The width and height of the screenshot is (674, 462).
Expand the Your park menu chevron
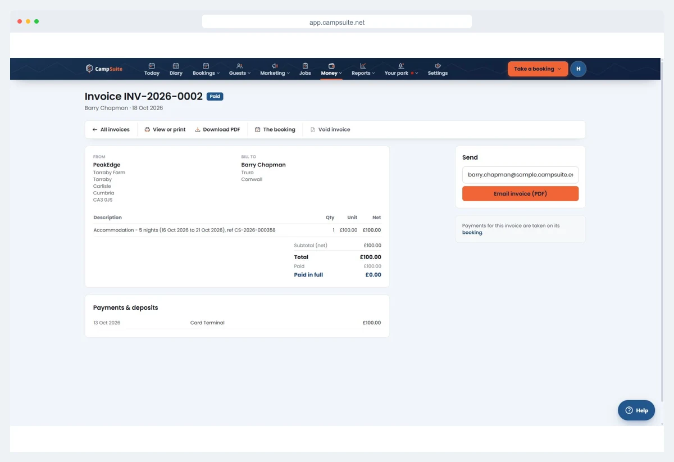click(x=417, y=74)
